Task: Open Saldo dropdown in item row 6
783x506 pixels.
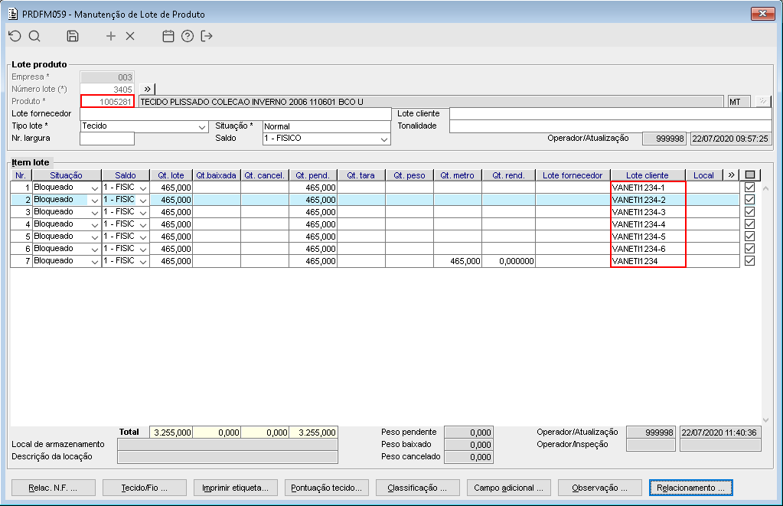Action: (143, 249)
